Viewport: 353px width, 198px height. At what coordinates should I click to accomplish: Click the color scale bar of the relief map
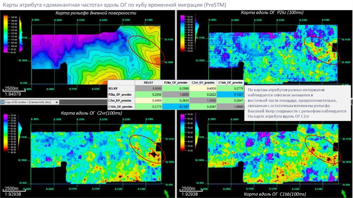coord(6,34)
